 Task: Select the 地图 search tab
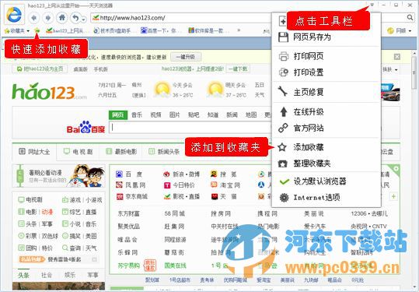click(x=251, y=115)
